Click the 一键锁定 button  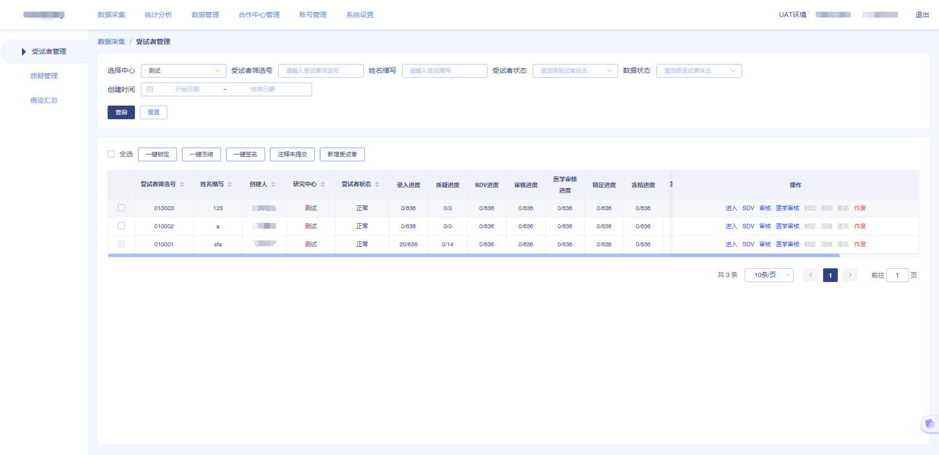click(x=157, y=154)
